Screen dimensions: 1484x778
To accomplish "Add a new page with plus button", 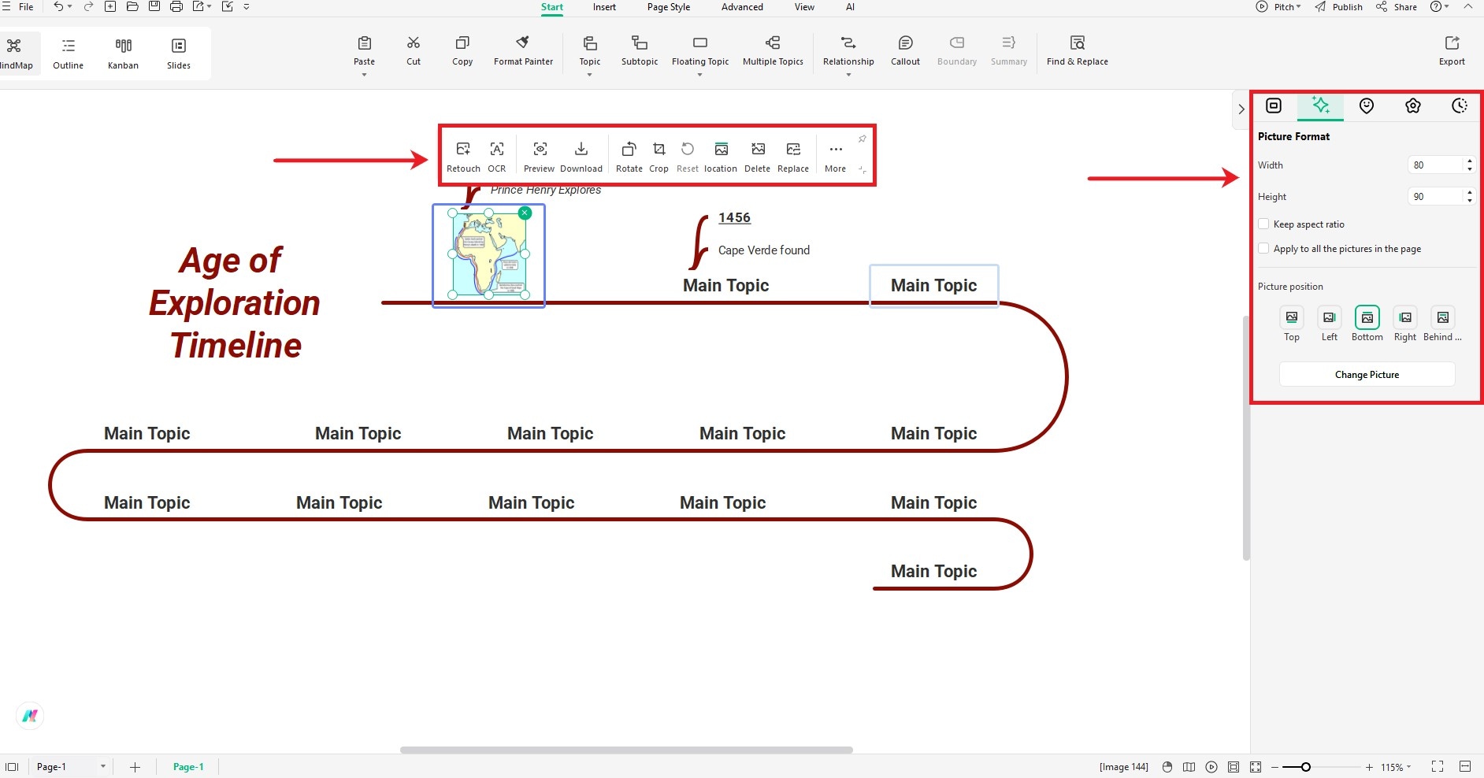I will pos(135,767).
